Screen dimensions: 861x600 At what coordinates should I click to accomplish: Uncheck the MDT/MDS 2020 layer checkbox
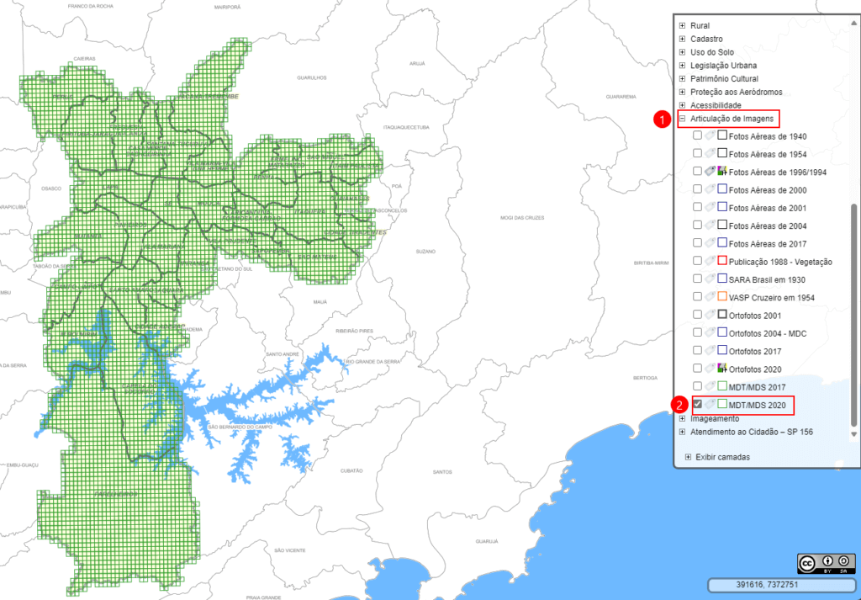pos(697,405)
